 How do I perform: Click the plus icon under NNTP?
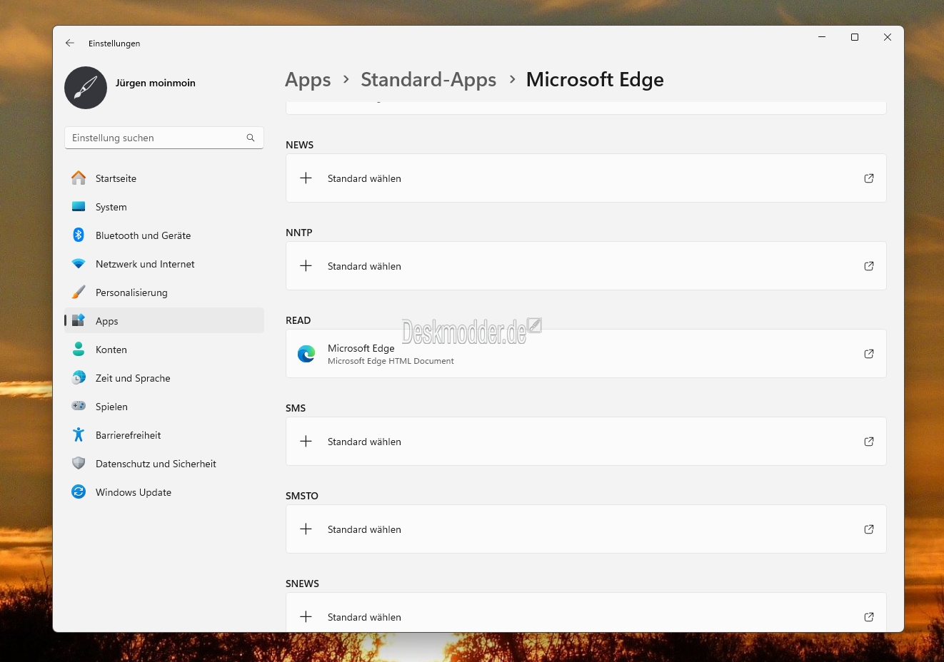point(306,266)
